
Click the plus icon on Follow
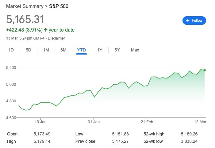[188, 21]
